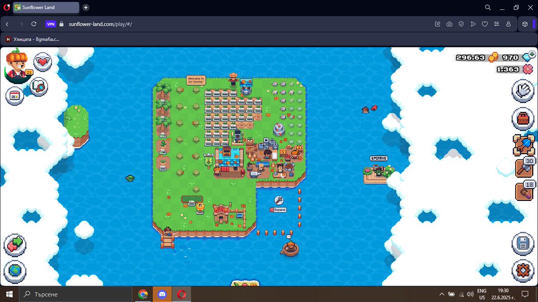538x302 pixels.
Task: Open the ENG US language switcher
Action: tap(482, 294)
